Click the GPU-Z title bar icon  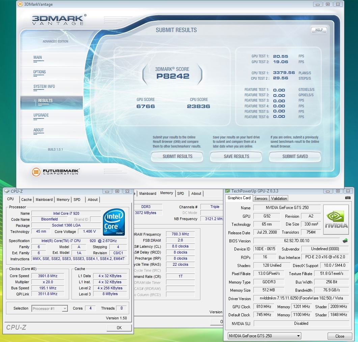(228, 191)
